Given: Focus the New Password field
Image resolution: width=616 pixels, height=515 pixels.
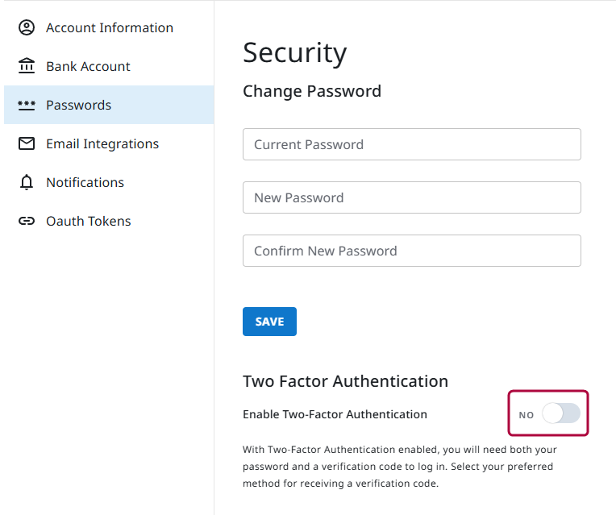Looking at the screenshot, I should (x=412, y=197).
